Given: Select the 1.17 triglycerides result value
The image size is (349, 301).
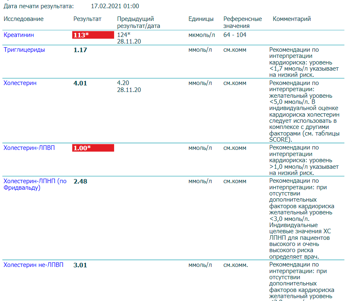Looking at the screenshot, I should [x=80, y=50].
